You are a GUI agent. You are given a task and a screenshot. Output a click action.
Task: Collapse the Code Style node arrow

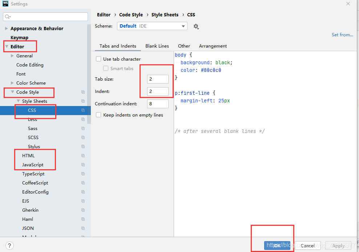click(x=13, y=92)
